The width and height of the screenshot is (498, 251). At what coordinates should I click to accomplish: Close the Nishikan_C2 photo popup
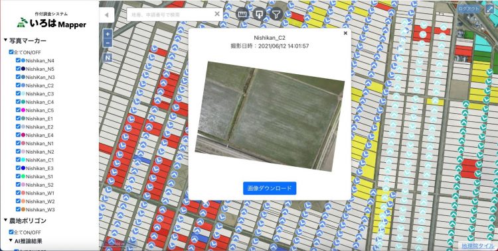tap(345, 33)
